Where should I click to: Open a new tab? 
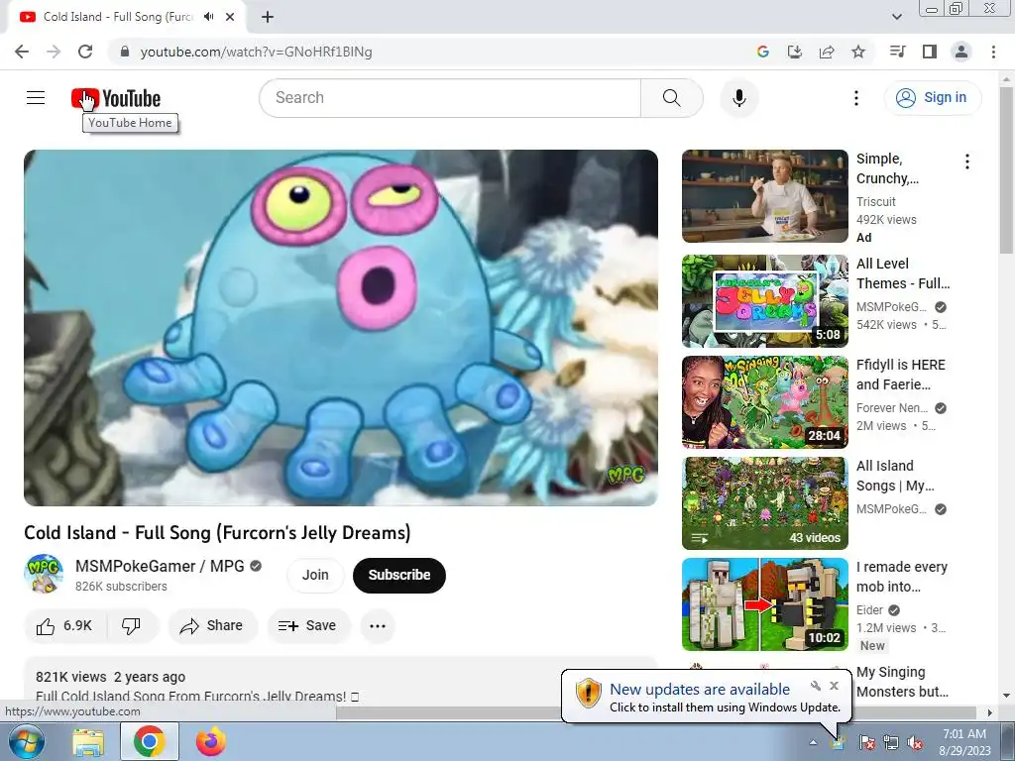pos(268,17)
